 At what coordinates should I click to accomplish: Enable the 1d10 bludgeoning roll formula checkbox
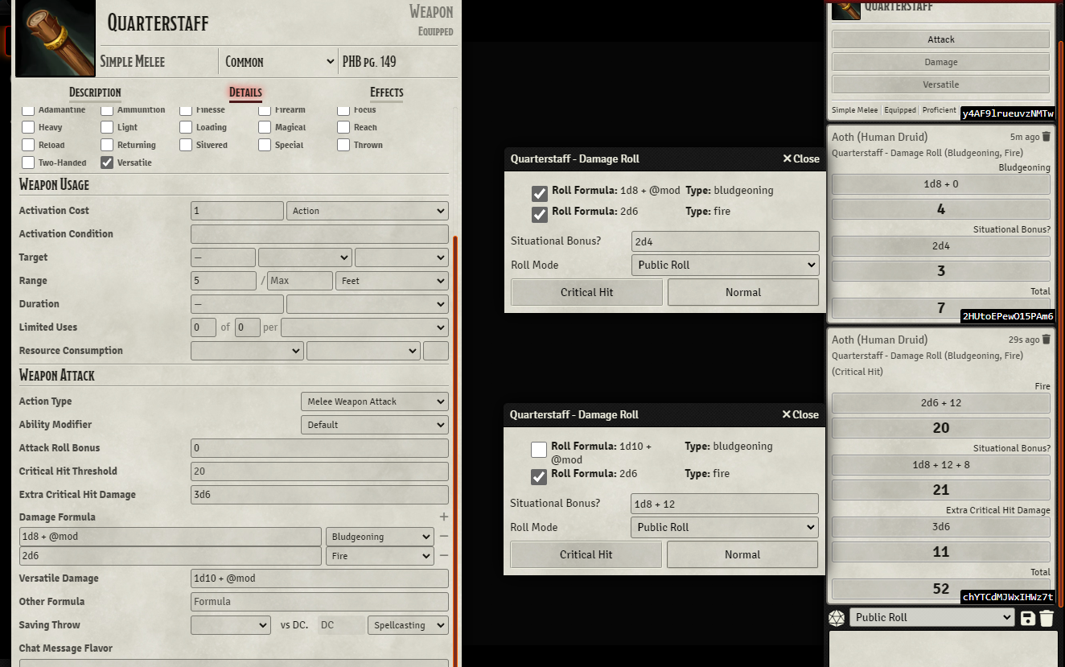coord(538,450)
